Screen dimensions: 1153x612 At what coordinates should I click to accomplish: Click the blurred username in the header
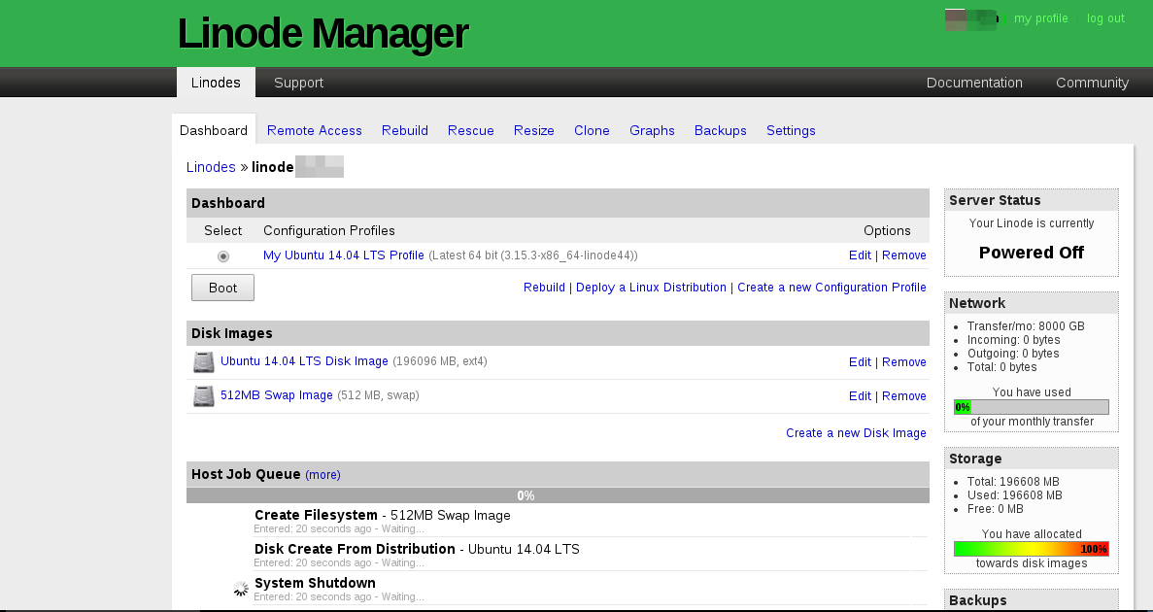tap(970, 19)
